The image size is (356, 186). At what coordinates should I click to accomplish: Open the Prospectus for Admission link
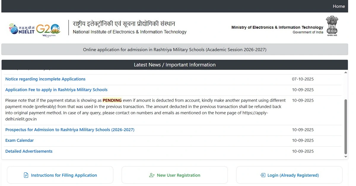click(x=70, y=129)
